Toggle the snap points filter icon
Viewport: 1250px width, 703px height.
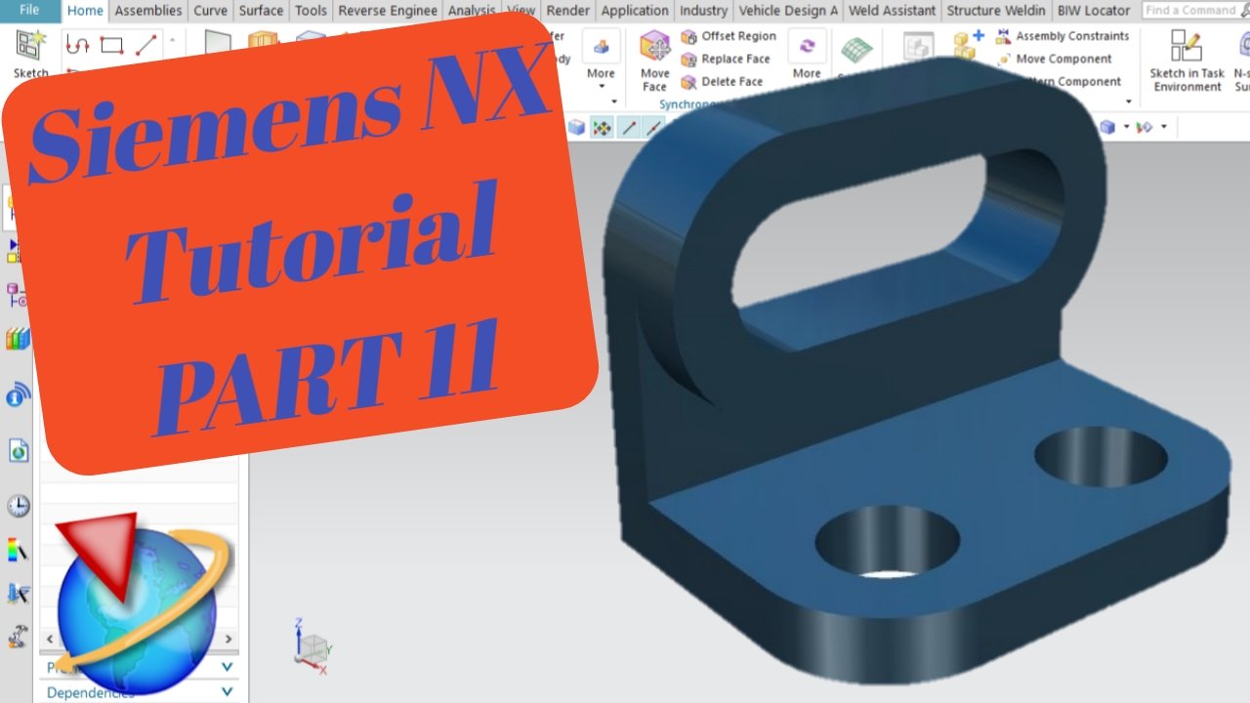(602, 127)
